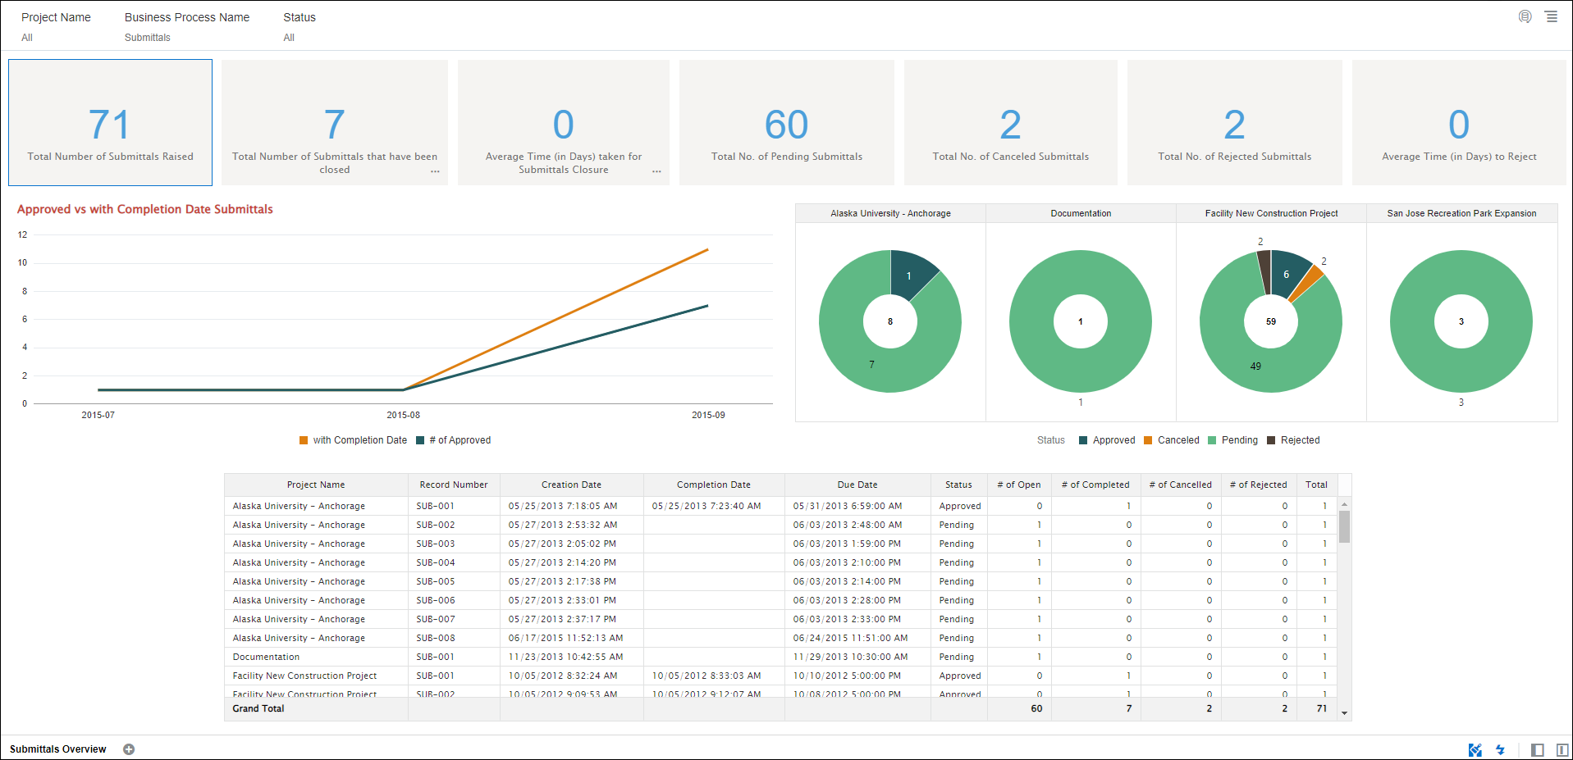
Task: Toggle the centered divider layout icon
Action: [x=1562, y=749]
